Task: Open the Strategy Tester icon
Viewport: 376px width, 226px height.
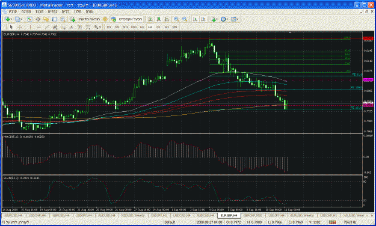Action: pyautogui.click(x=63, y=19)
